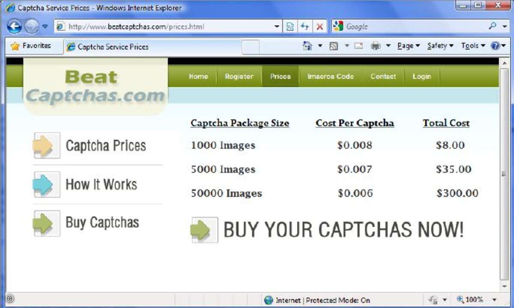Open the Favorites star button
The width and height of the screenshot is (514, 308).
coord(30,46)
